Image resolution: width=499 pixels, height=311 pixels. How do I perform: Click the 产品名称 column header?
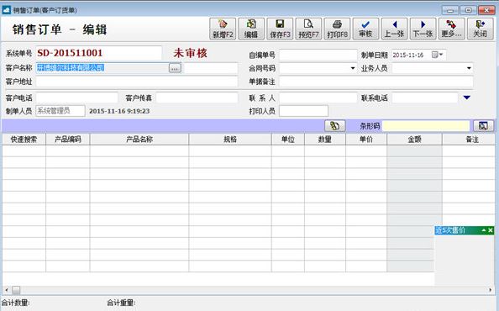pyautogui.click(x=139, y=140)
